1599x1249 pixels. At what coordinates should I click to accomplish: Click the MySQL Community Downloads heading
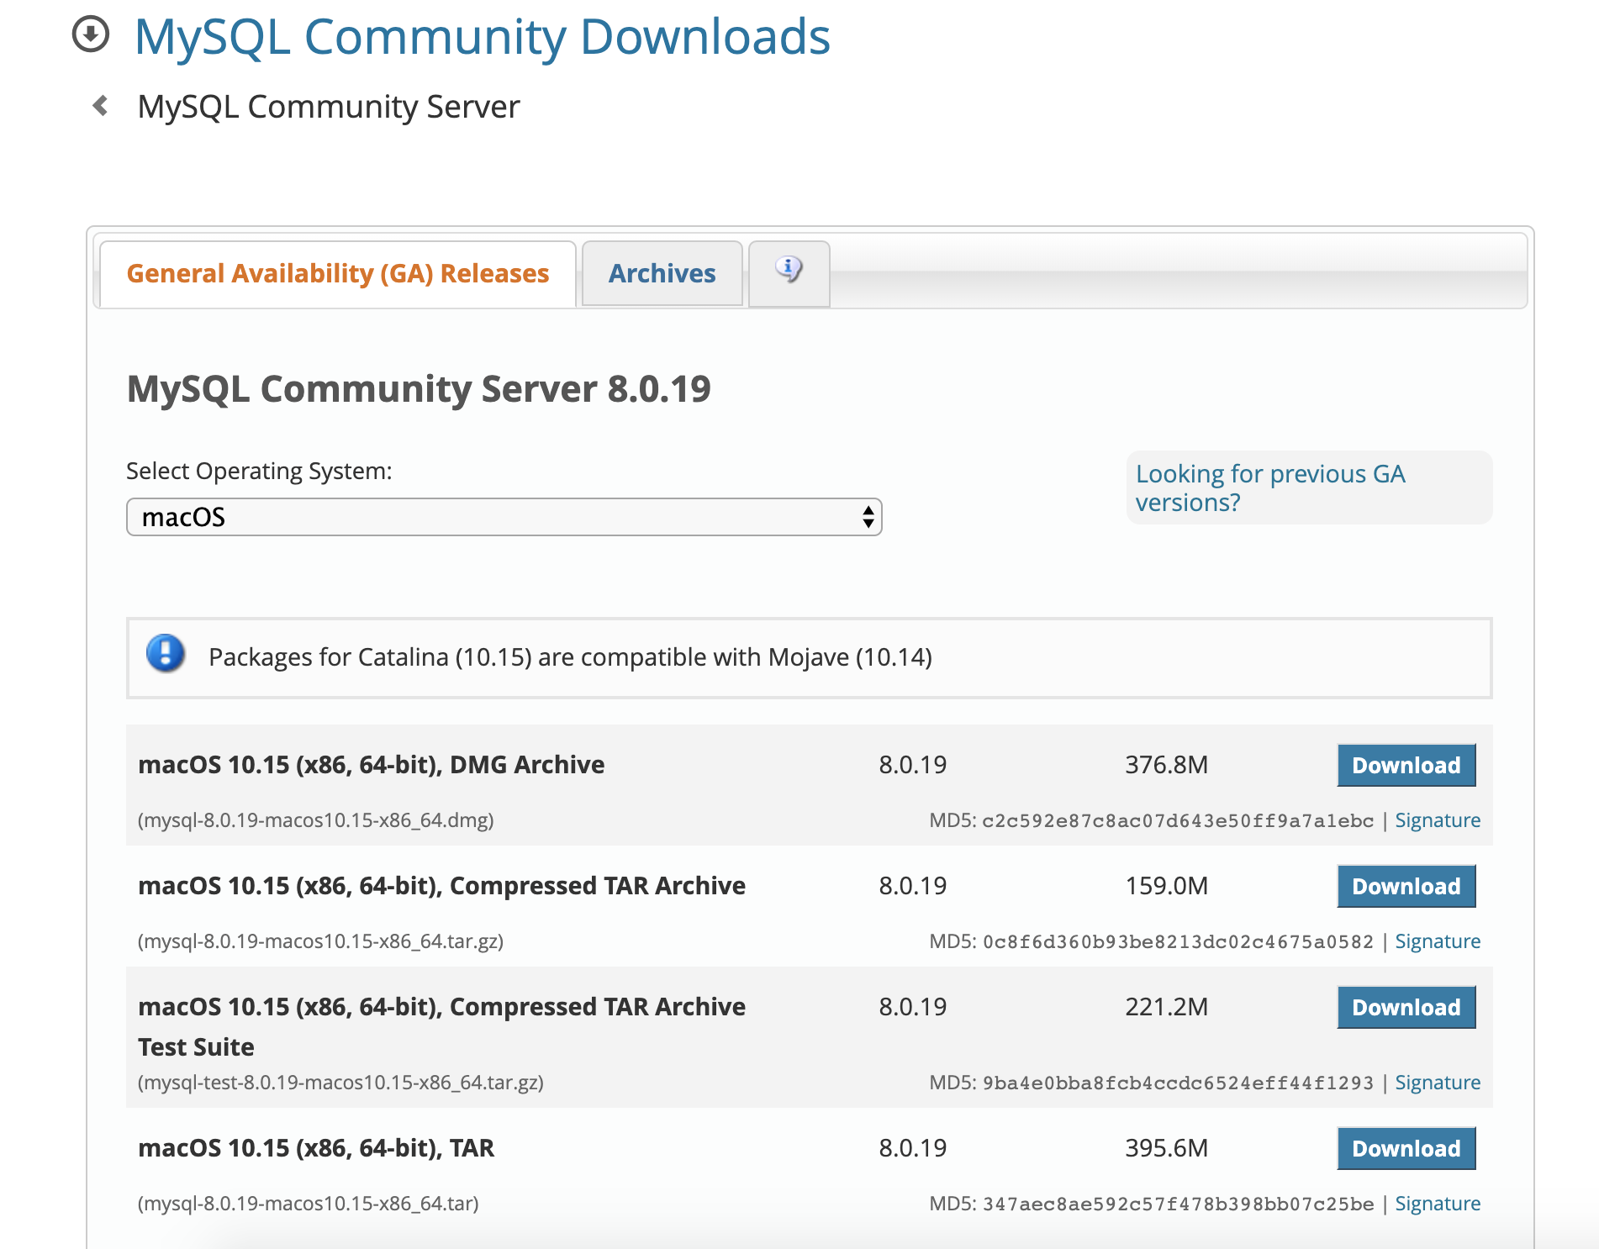coord(482,37)
